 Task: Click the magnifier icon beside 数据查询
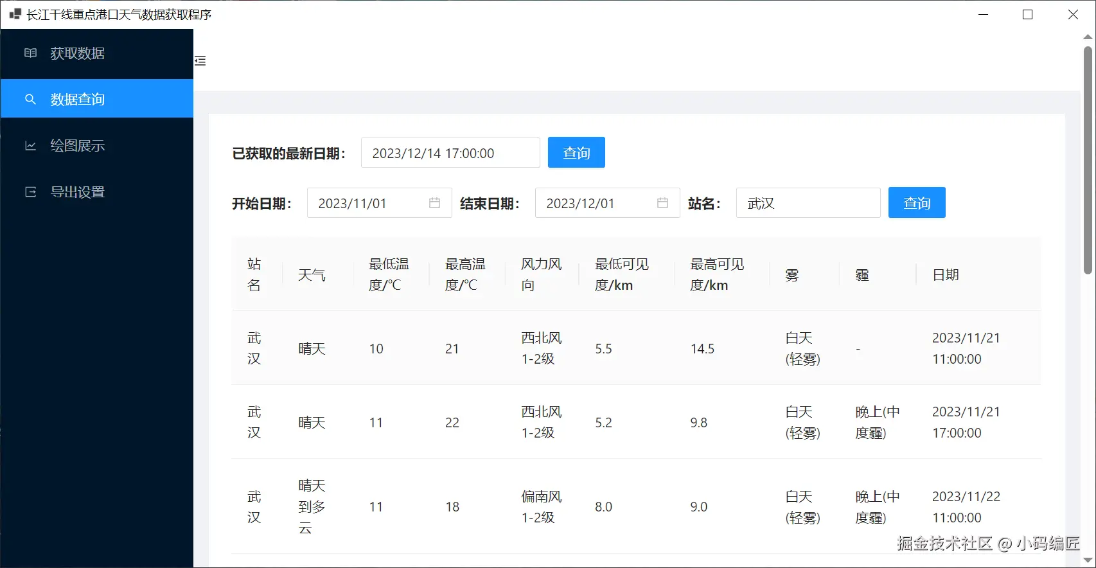pos(30,100)
